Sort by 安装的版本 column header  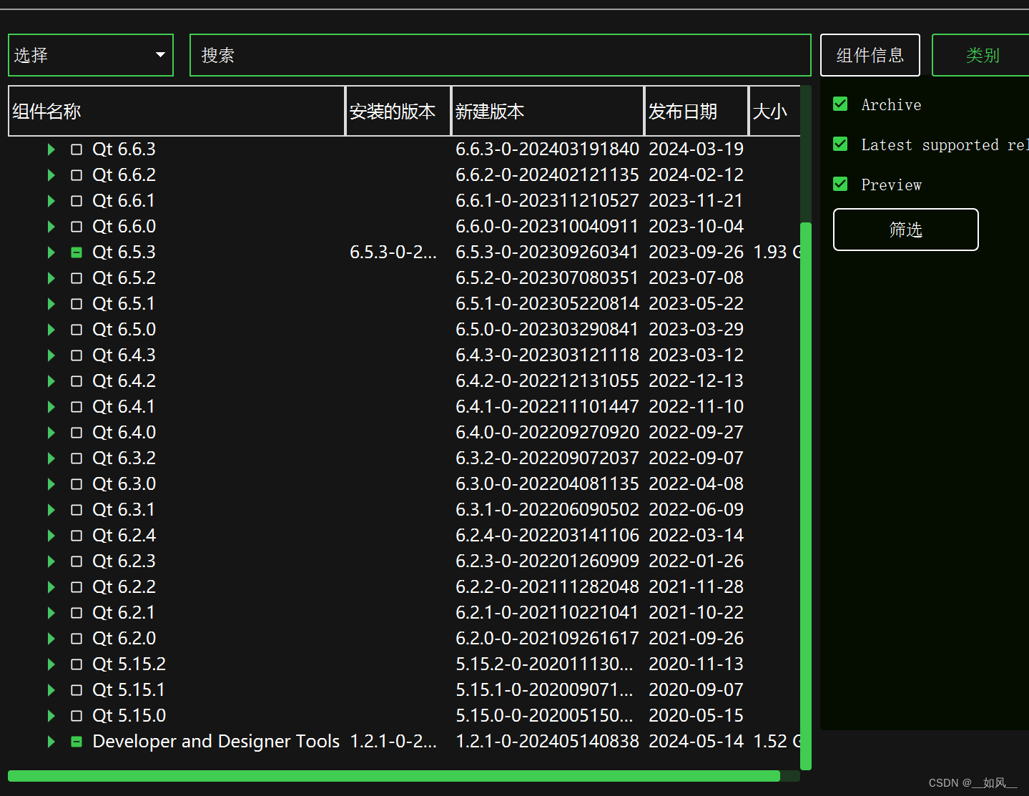pyautogui.click(x=398, y=111)
